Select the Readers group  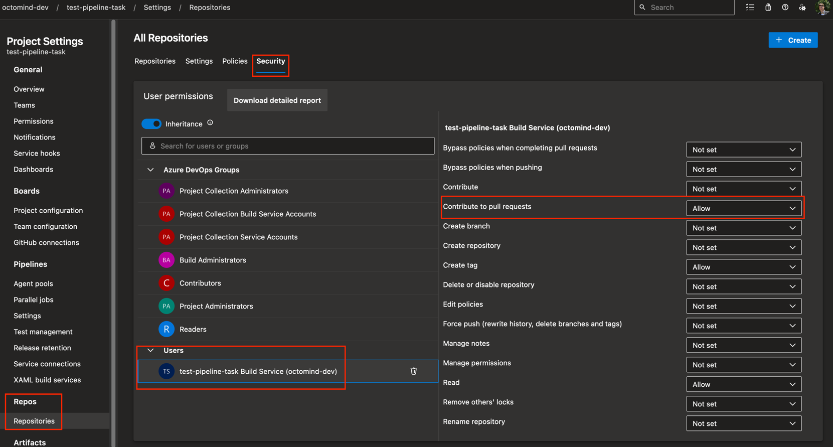(x=288, y=329)
